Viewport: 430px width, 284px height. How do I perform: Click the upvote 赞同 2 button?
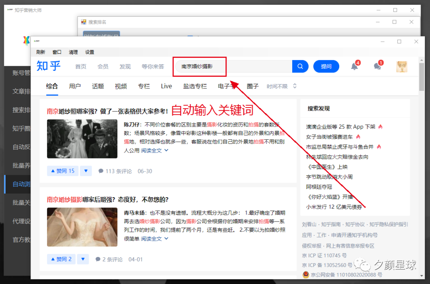click(61, 259)
